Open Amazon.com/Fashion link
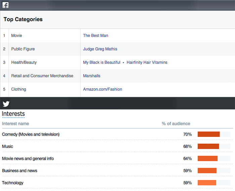Image resolution: width=235 pixels, height=191 pixels. [x=102, y=89]
